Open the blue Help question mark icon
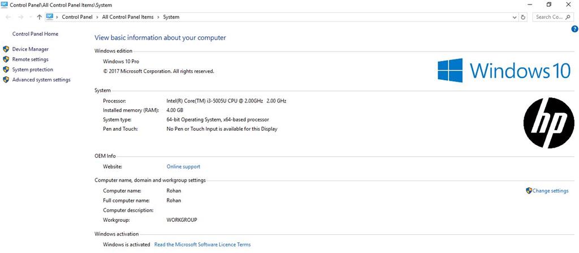579x253 pixels. coord(574,29)
